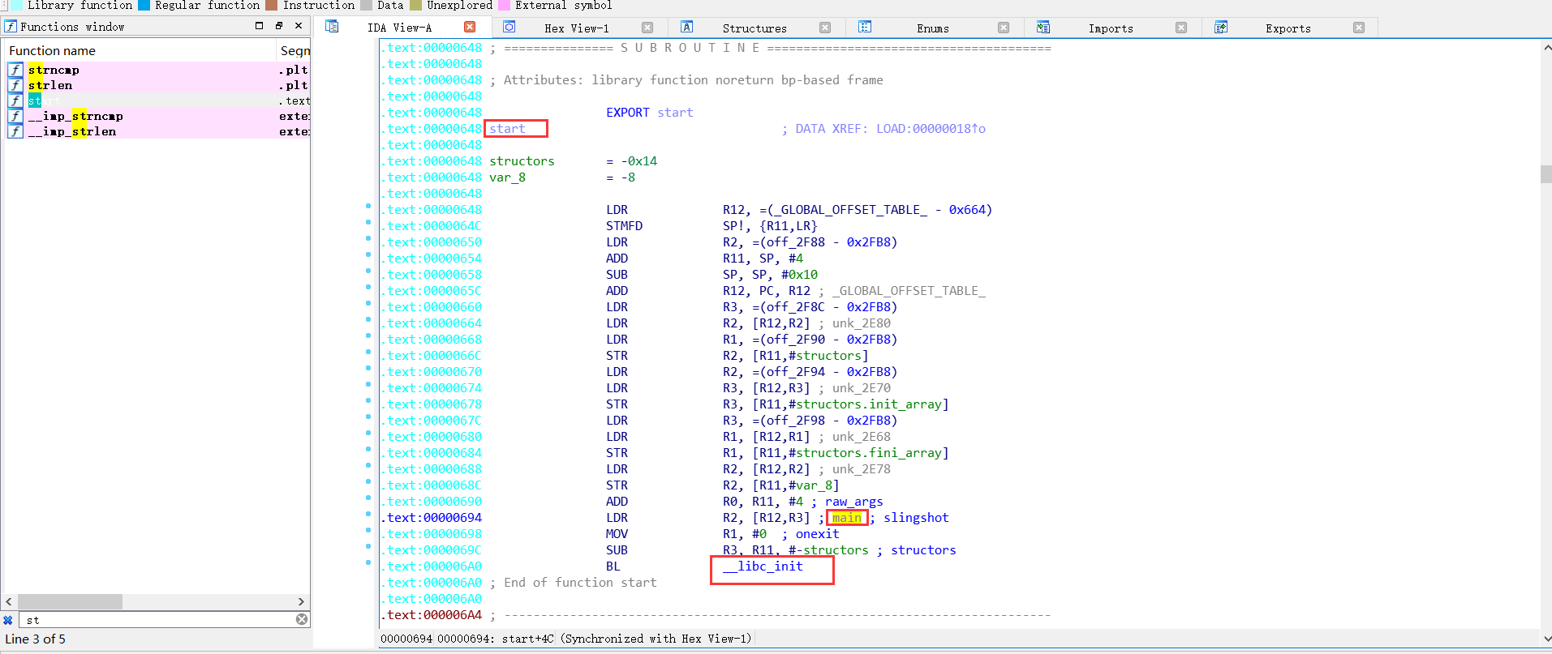Image resolution: width=1552 pixels, height=654 pixels.
Task: Clear the function search filter text
Action: [x=302, y=620]
